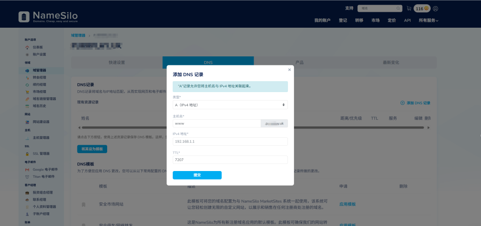The height and width of the screenshot is (226, 481).
Task: Click the IPv4 地址 field with 192.168.1.1
Action: coord(230,141)
